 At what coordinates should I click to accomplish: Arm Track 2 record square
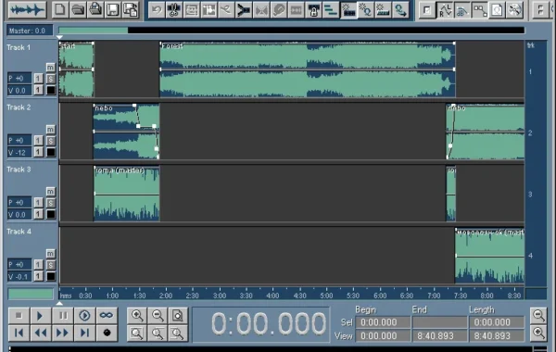click(51, 153)
